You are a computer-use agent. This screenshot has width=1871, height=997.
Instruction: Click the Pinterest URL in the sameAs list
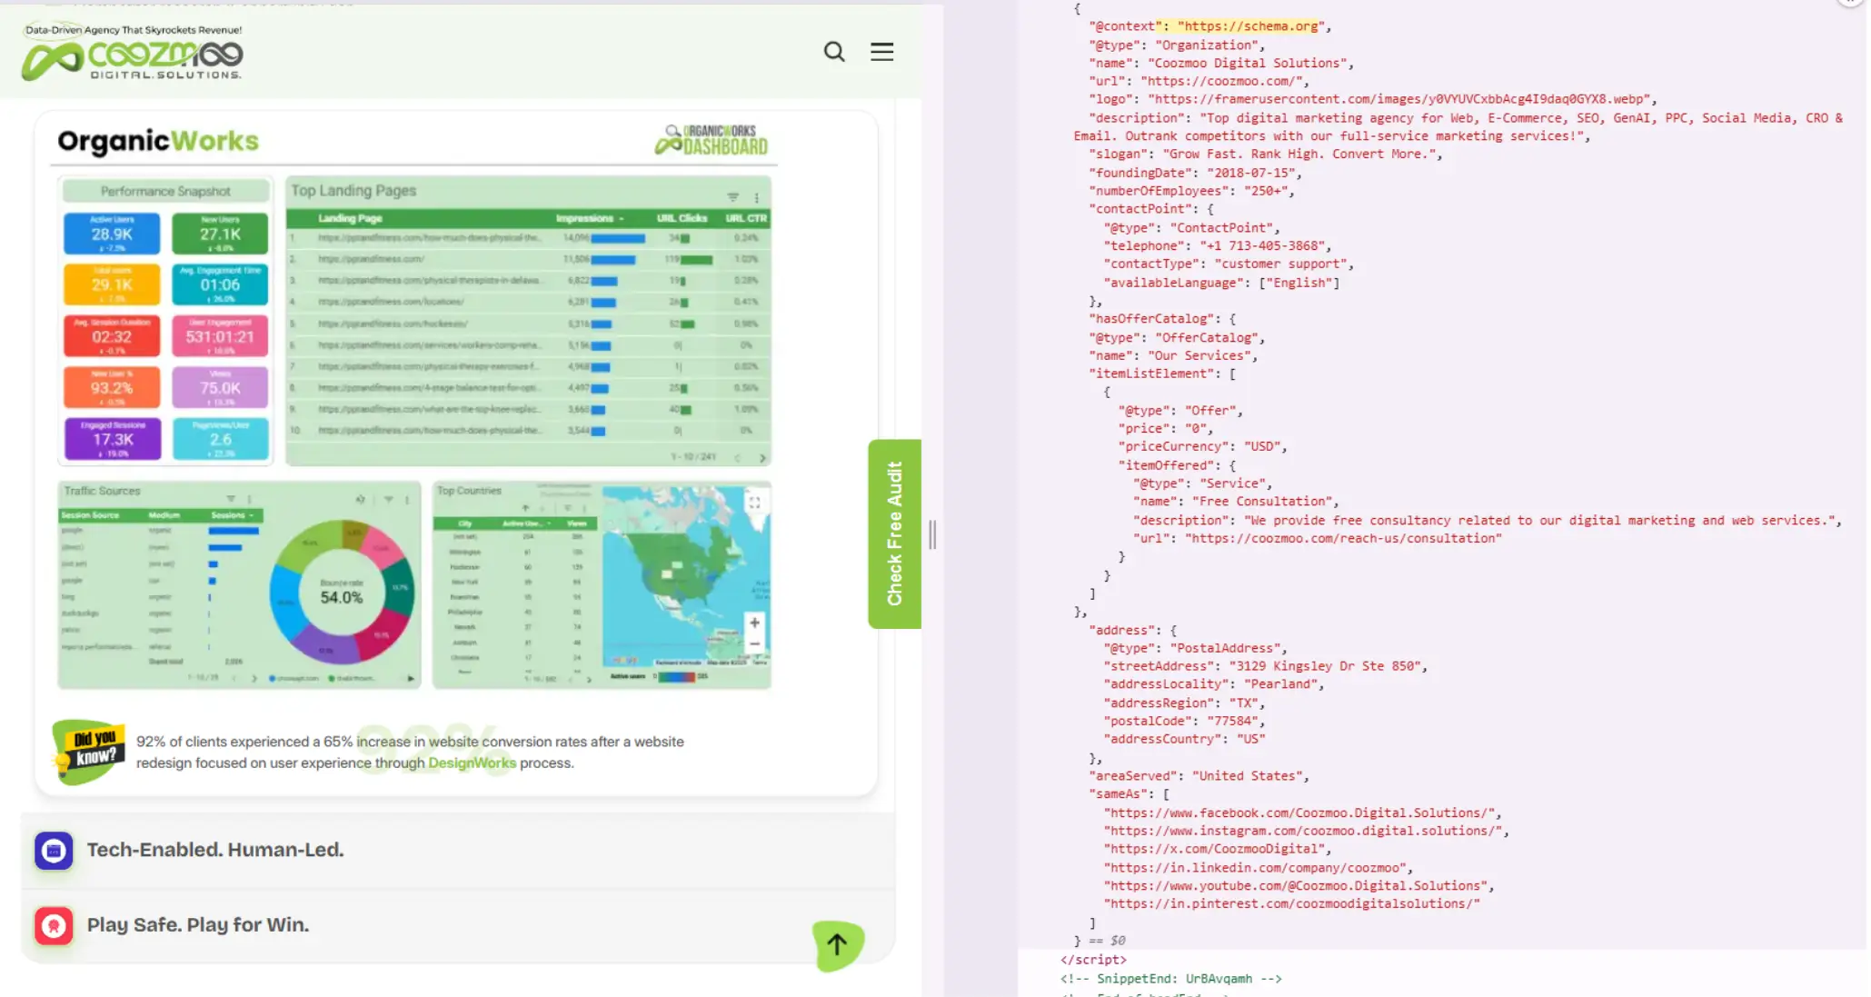[1292, 904]
